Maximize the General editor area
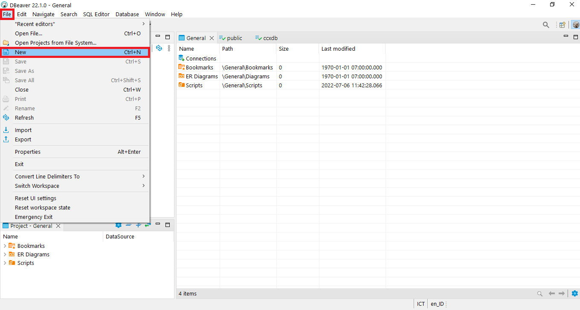 pyautogui.click(x=575, y=37)
